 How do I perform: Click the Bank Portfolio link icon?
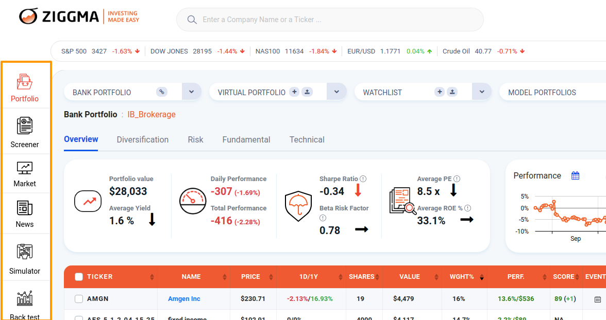(x=162, y=92)
